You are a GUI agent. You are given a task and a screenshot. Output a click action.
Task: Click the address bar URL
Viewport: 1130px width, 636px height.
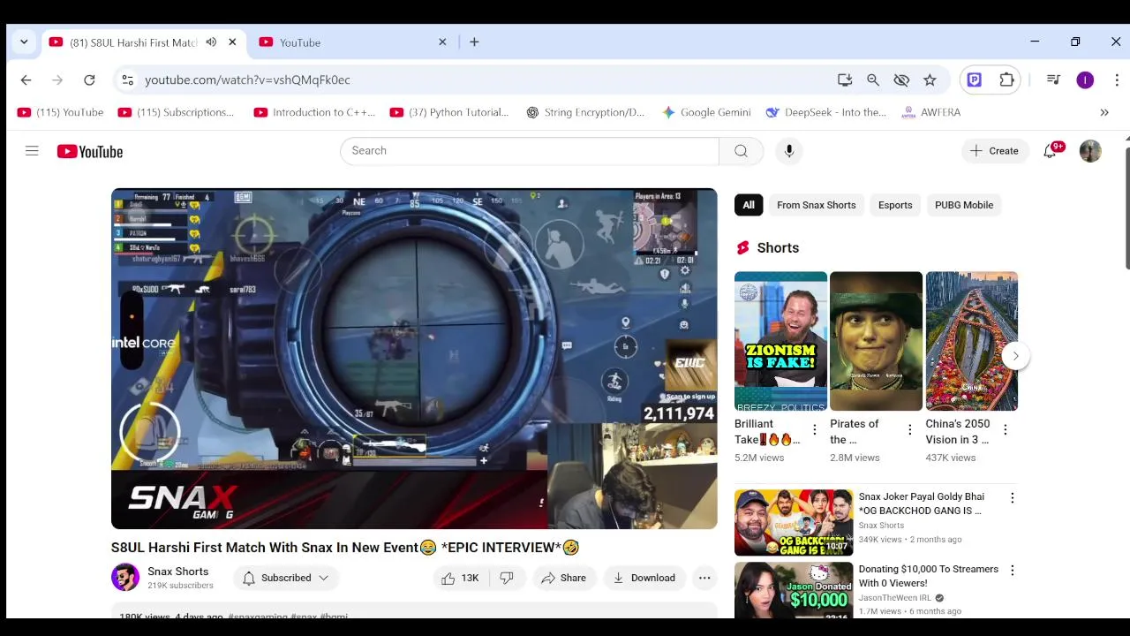tap(247, 79)
